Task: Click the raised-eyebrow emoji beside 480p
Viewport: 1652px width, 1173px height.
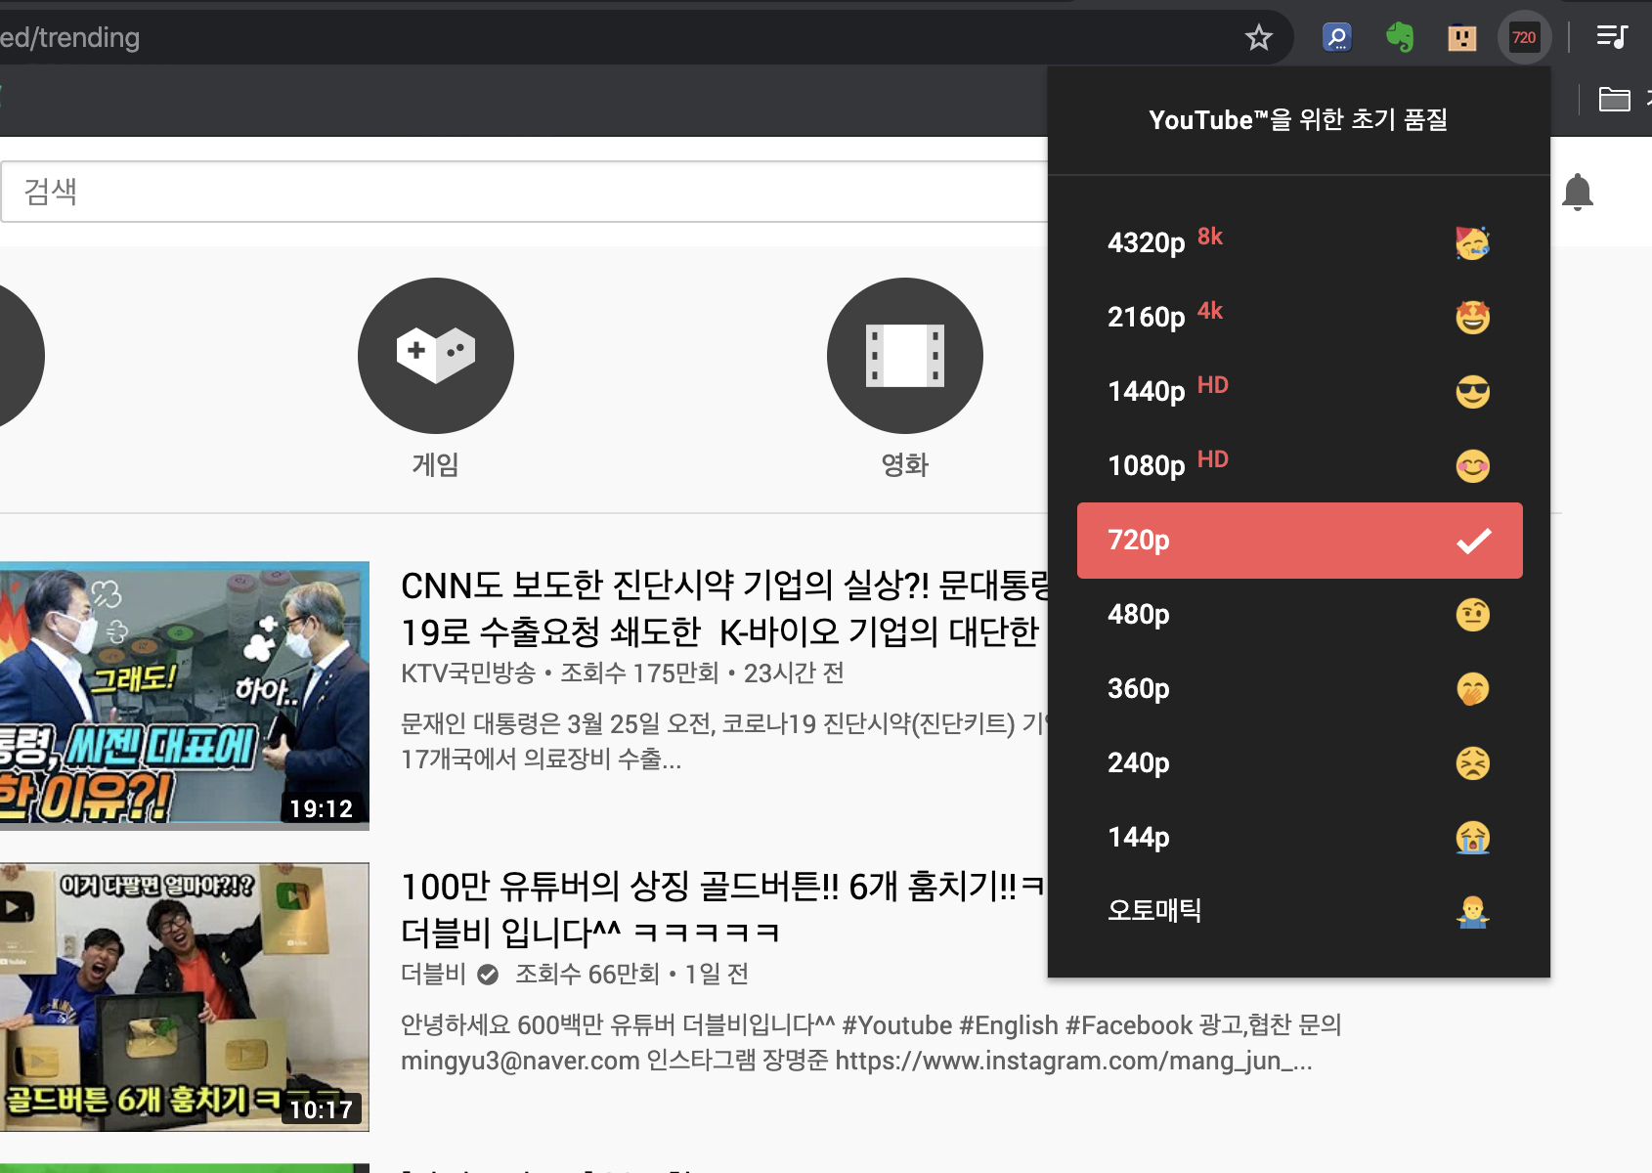Action: 1472,615
